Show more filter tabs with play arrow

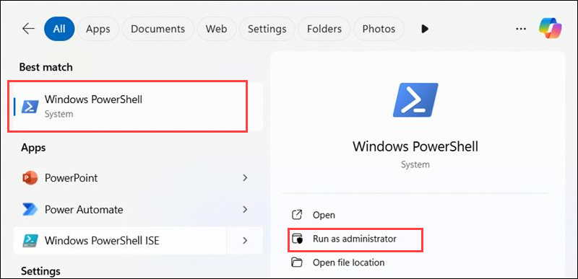coord(425,29)
